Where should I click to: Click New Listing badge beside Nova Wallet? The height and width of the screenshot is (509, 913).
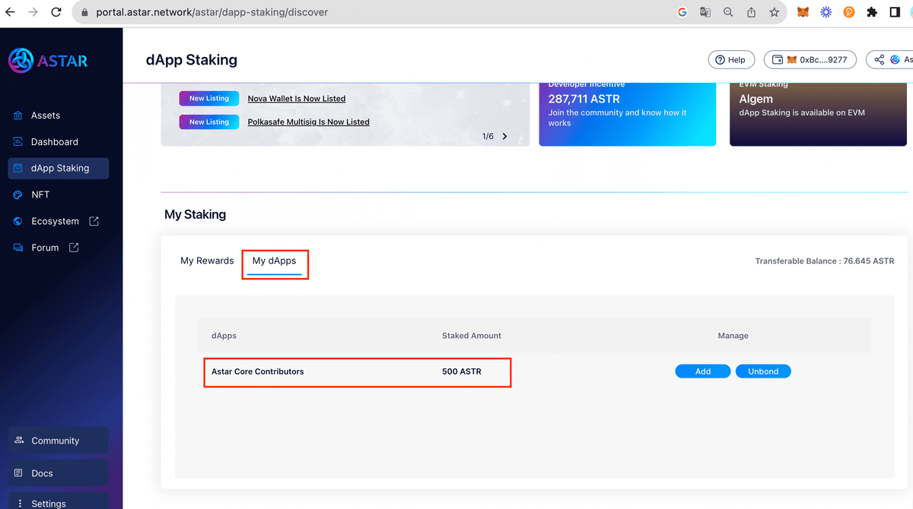point(209,99)
